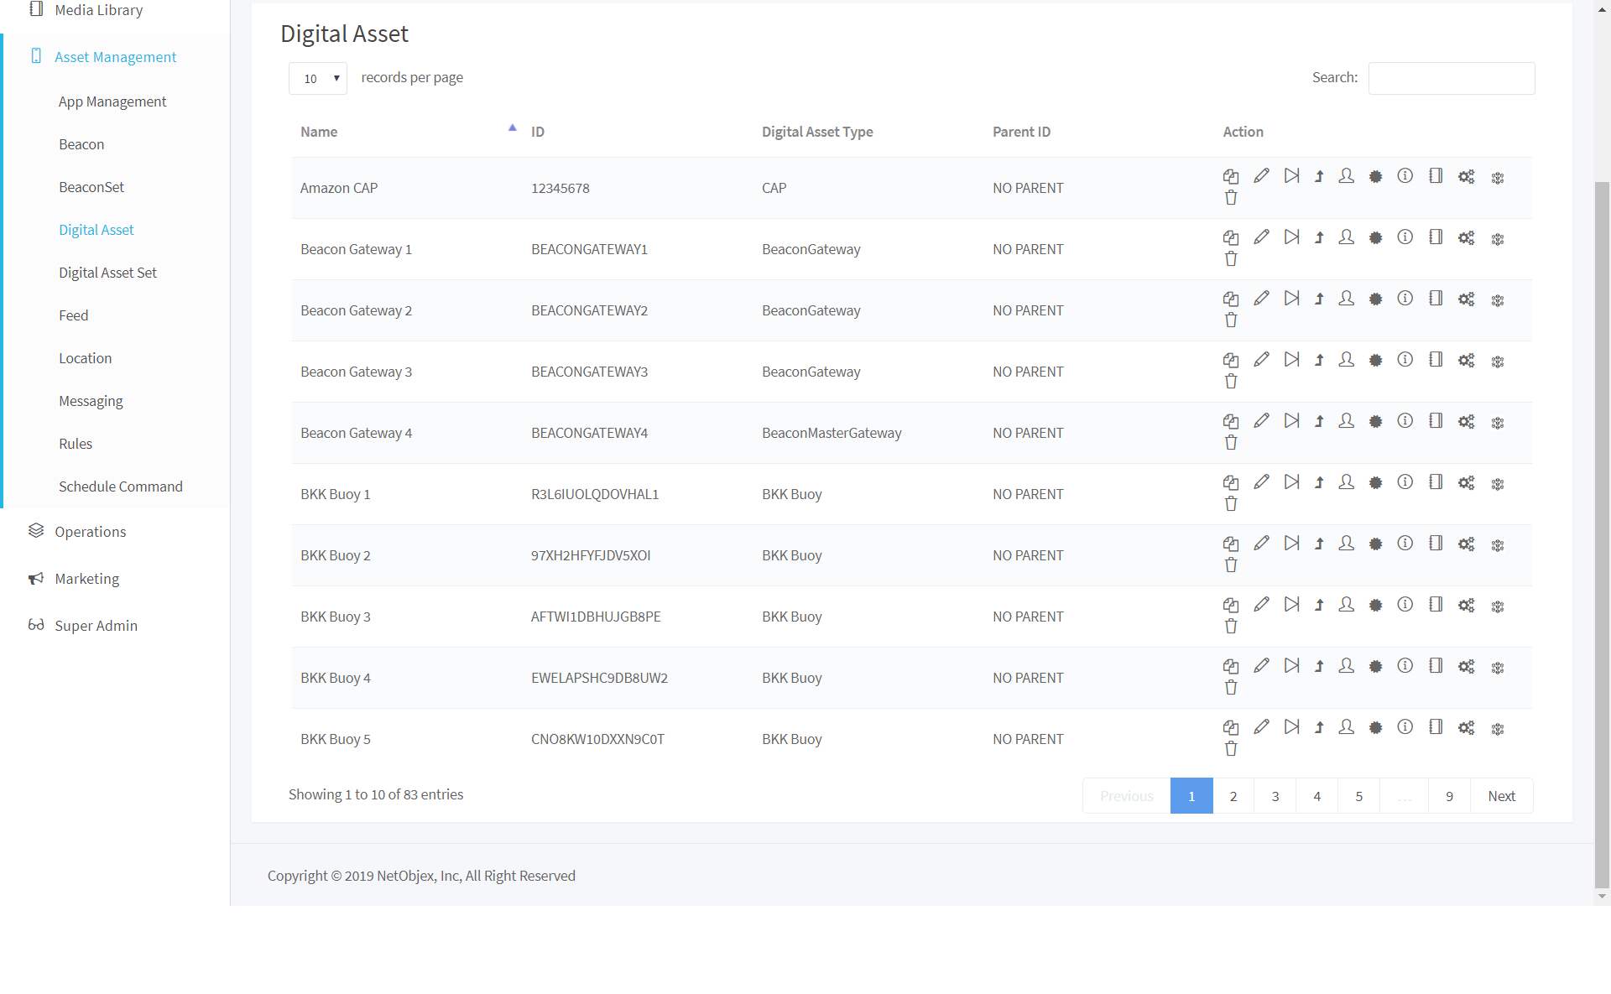Open Digital Asset Set in the sidebar

(107, 273)
